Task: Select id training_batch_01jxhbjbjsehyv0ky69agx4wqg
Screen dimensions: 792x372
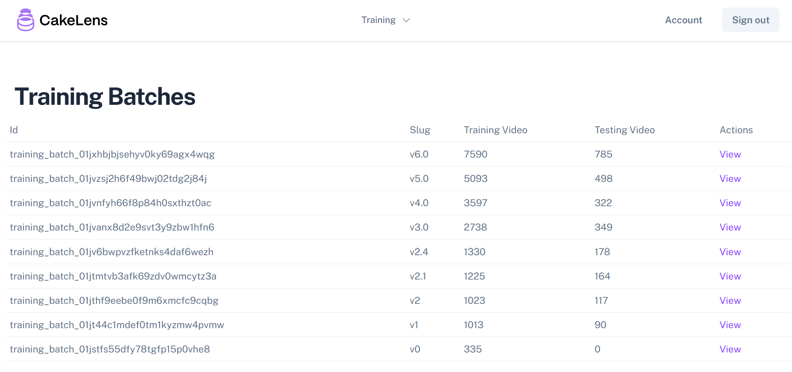Action: (112, 154)
